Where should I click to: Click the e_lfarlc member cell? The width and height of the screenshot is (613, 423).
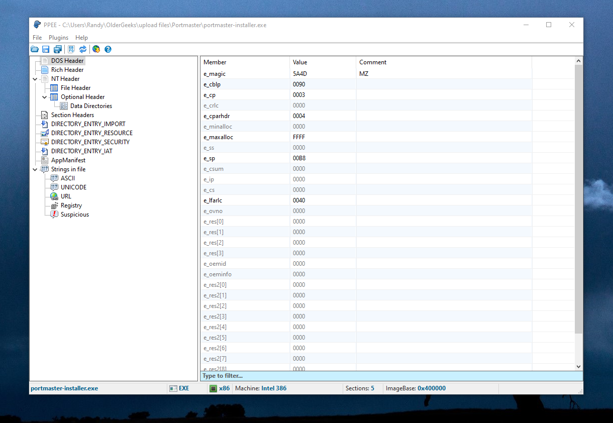245,200
